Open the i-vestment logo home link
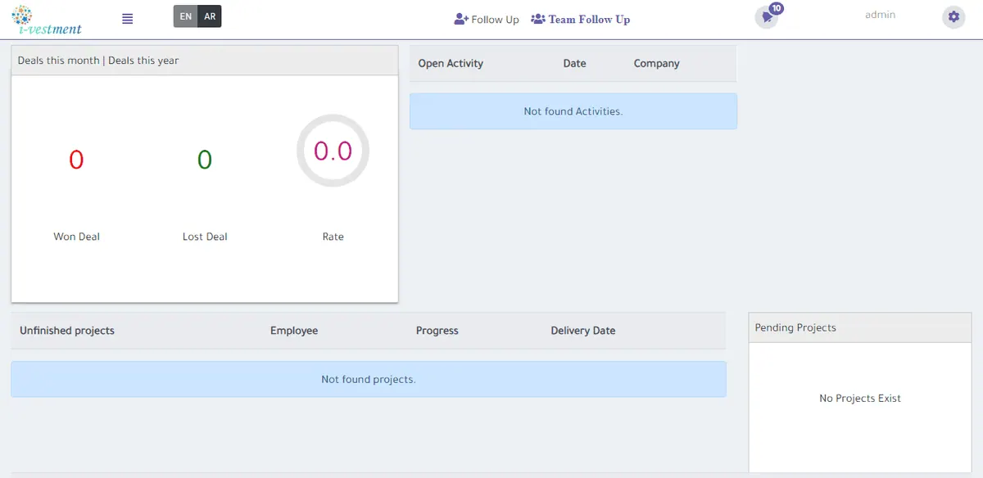 point(48,20)
